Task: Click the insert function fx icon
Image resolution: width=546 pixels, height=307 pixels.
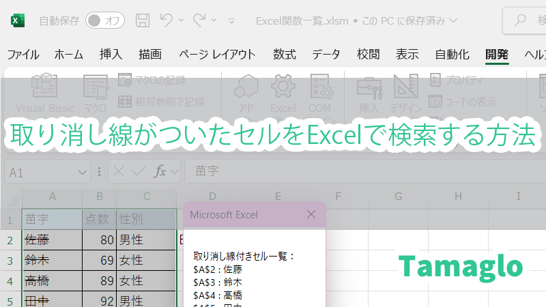Action: (160, 172)
